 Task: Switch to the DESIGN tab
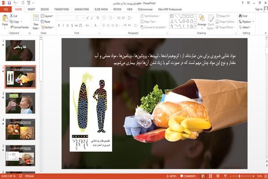(45, 9)
